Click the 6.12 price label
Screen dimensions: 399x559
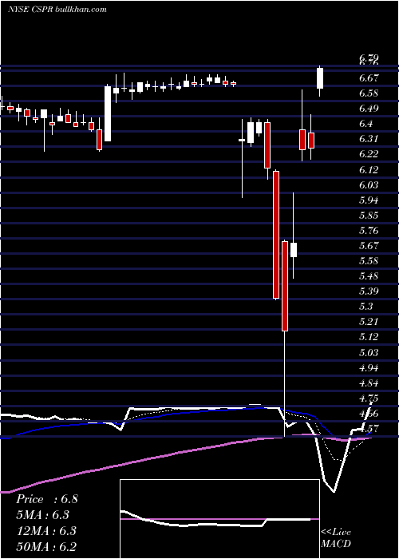point(369,169)
